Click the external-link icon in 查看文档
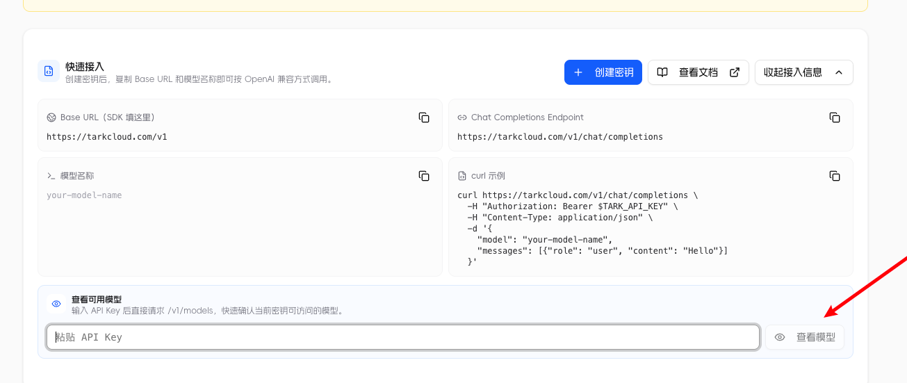This screenshot has height=383, width=907. pos(735,72)
